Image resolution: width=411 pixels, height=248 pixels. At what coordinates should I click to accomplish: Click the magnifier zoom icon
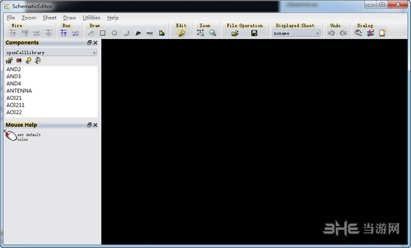[x=212, y=33]
